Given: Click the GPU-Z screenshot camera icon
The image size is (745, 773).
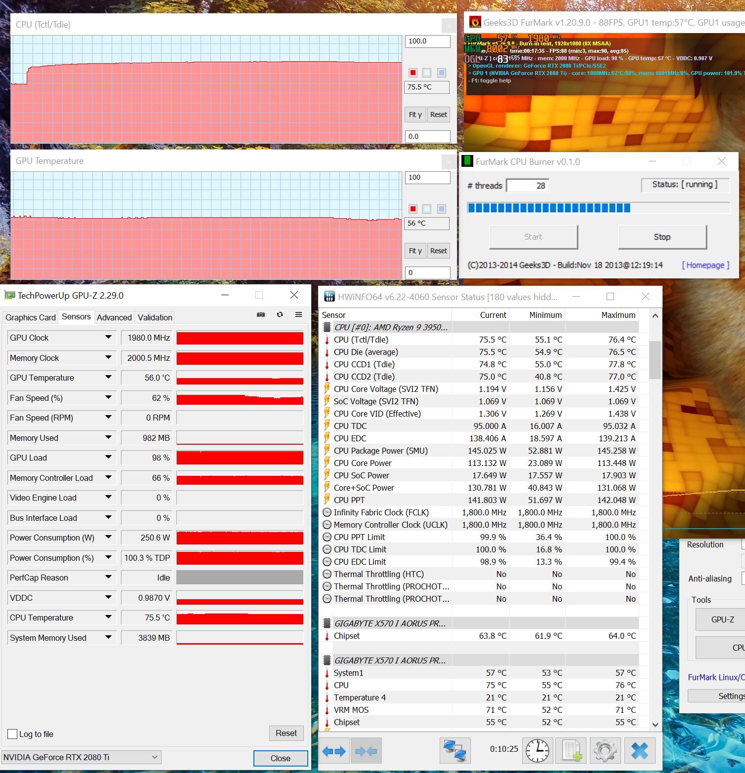Looking at the screenshot, I should coord(261,314).
